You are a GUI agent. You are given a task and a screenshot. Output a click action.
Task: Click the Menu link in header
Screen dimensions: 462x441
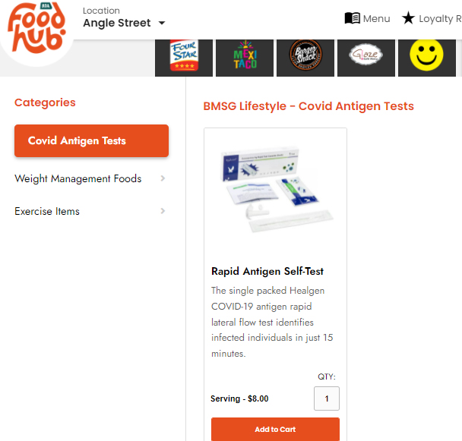coord(377,18)
